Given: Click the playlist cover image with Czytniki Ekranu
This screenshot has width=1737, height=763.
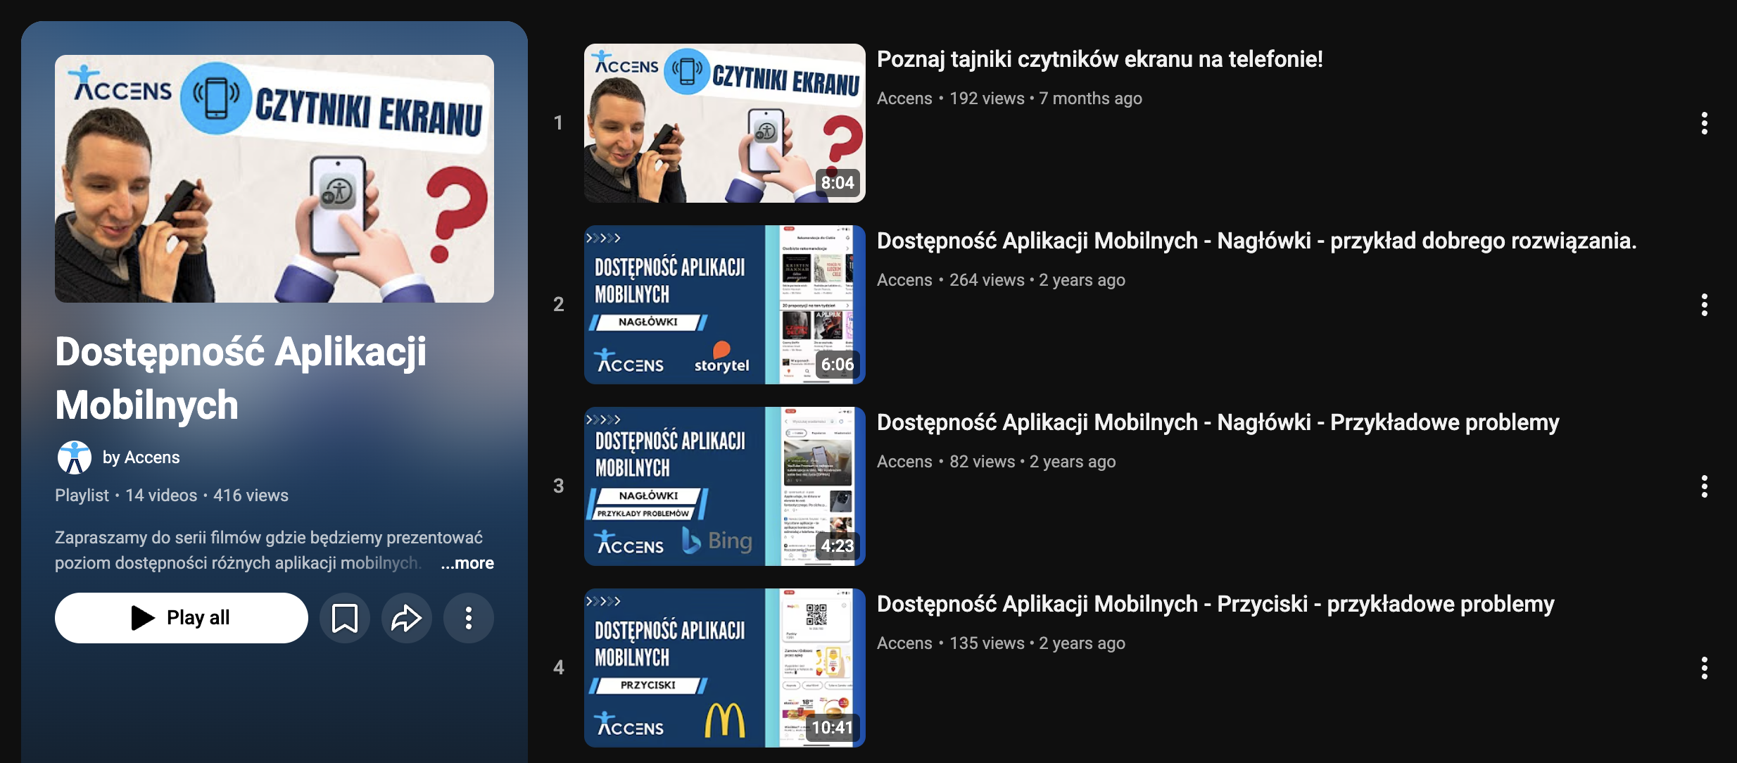Looking at the screenshot, I should (274, 178).
